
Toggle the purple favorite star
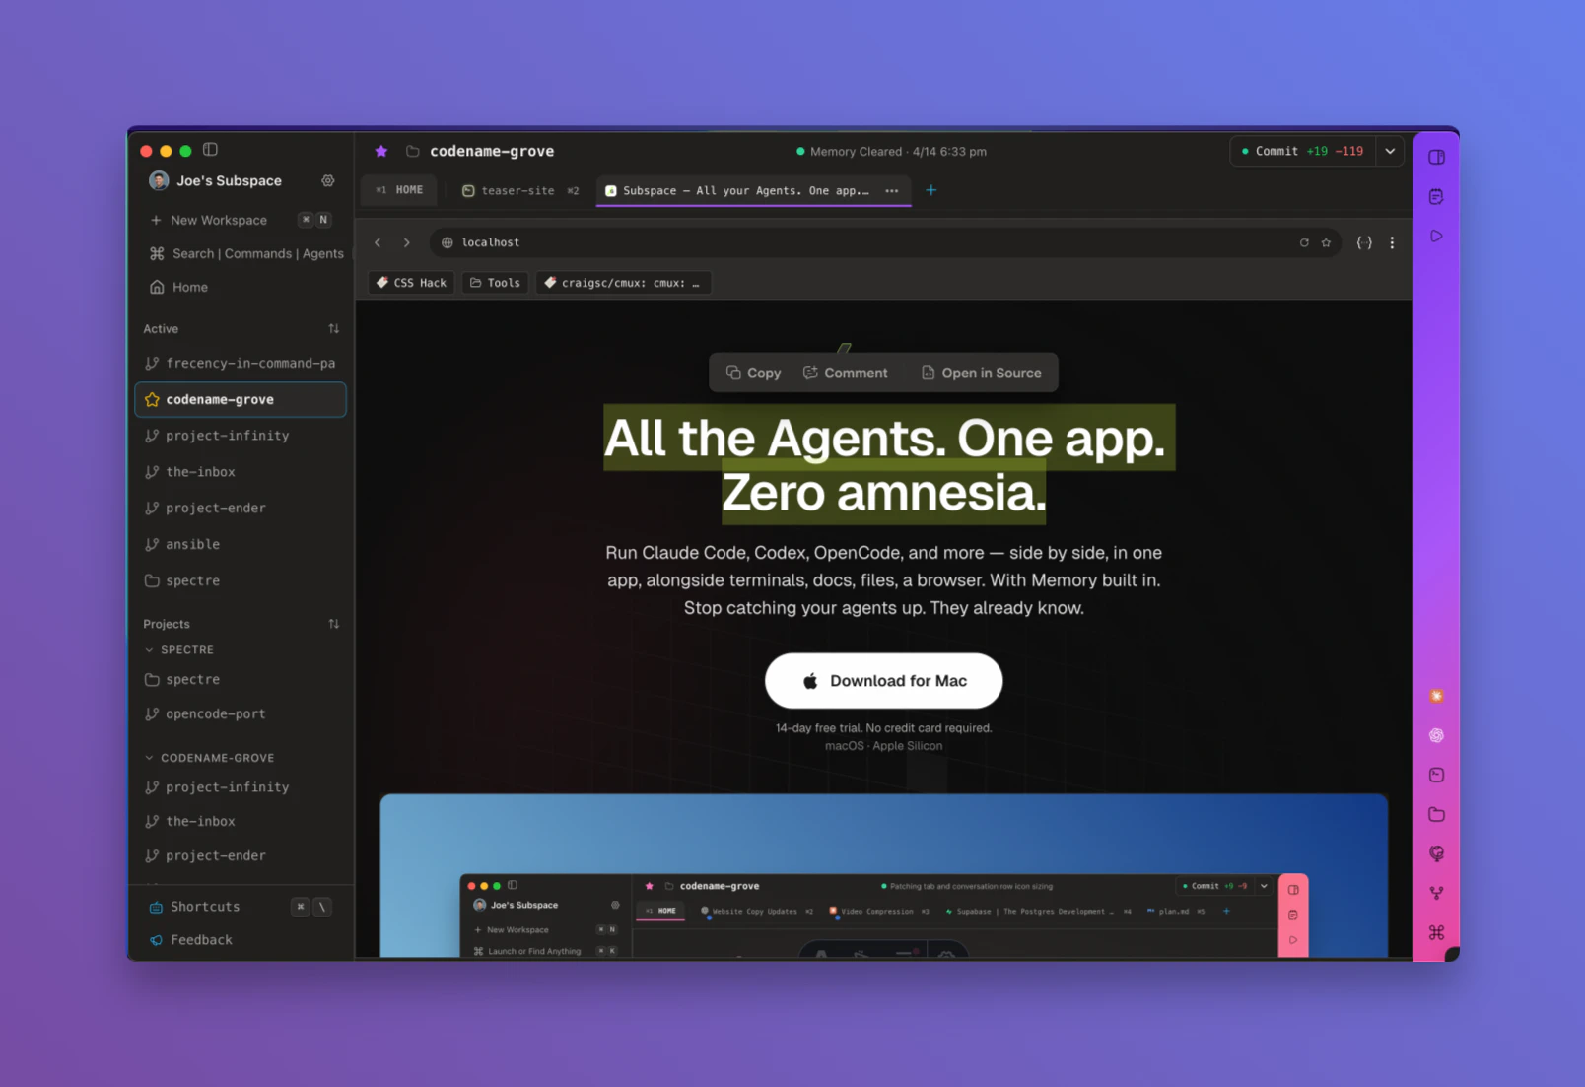[x=381, y=151]
